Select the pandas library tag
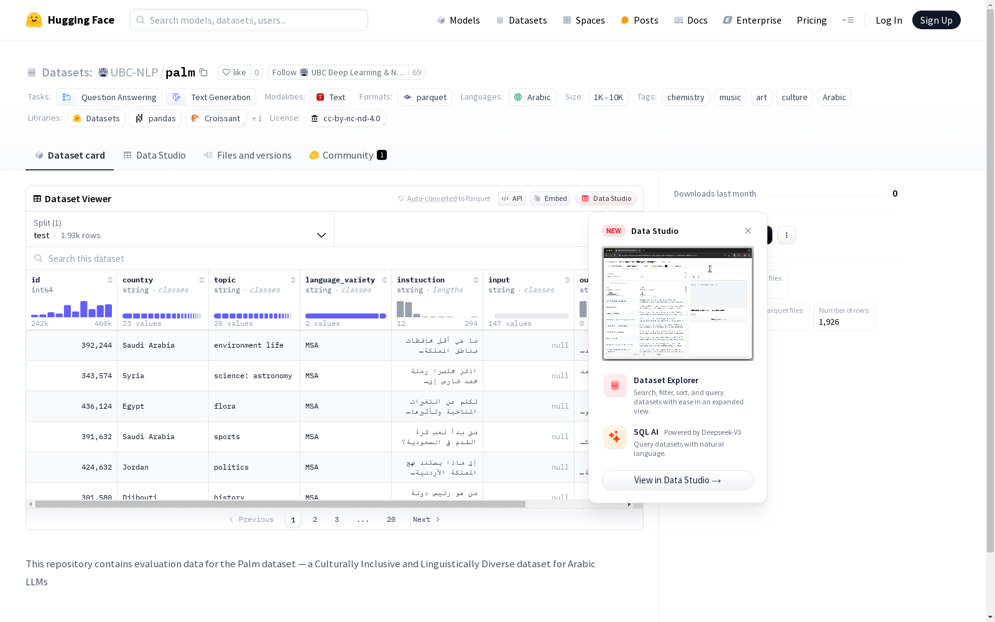The height and width of the screenshot is (622, 995). click(x=155, y=118)
